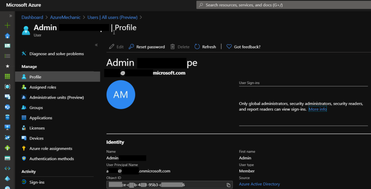Open Load balancers green diamond icon
This screenshot has height=189, width=371.
tap(8, 148)
